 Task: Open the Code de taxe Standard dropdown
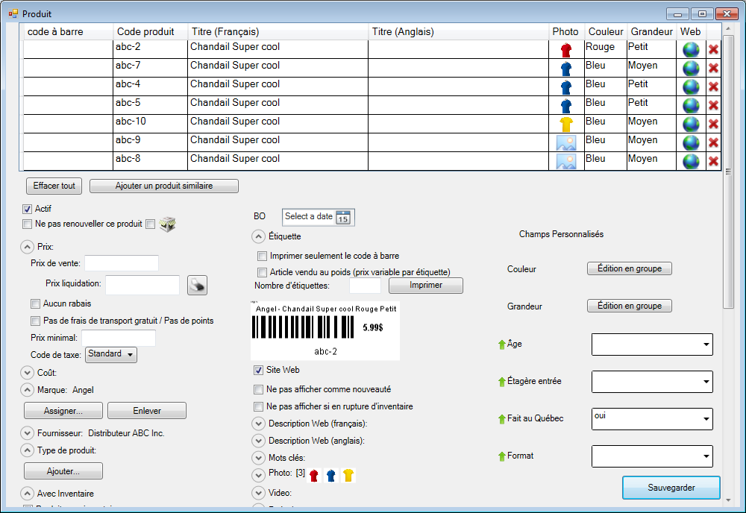pos(112,354)
